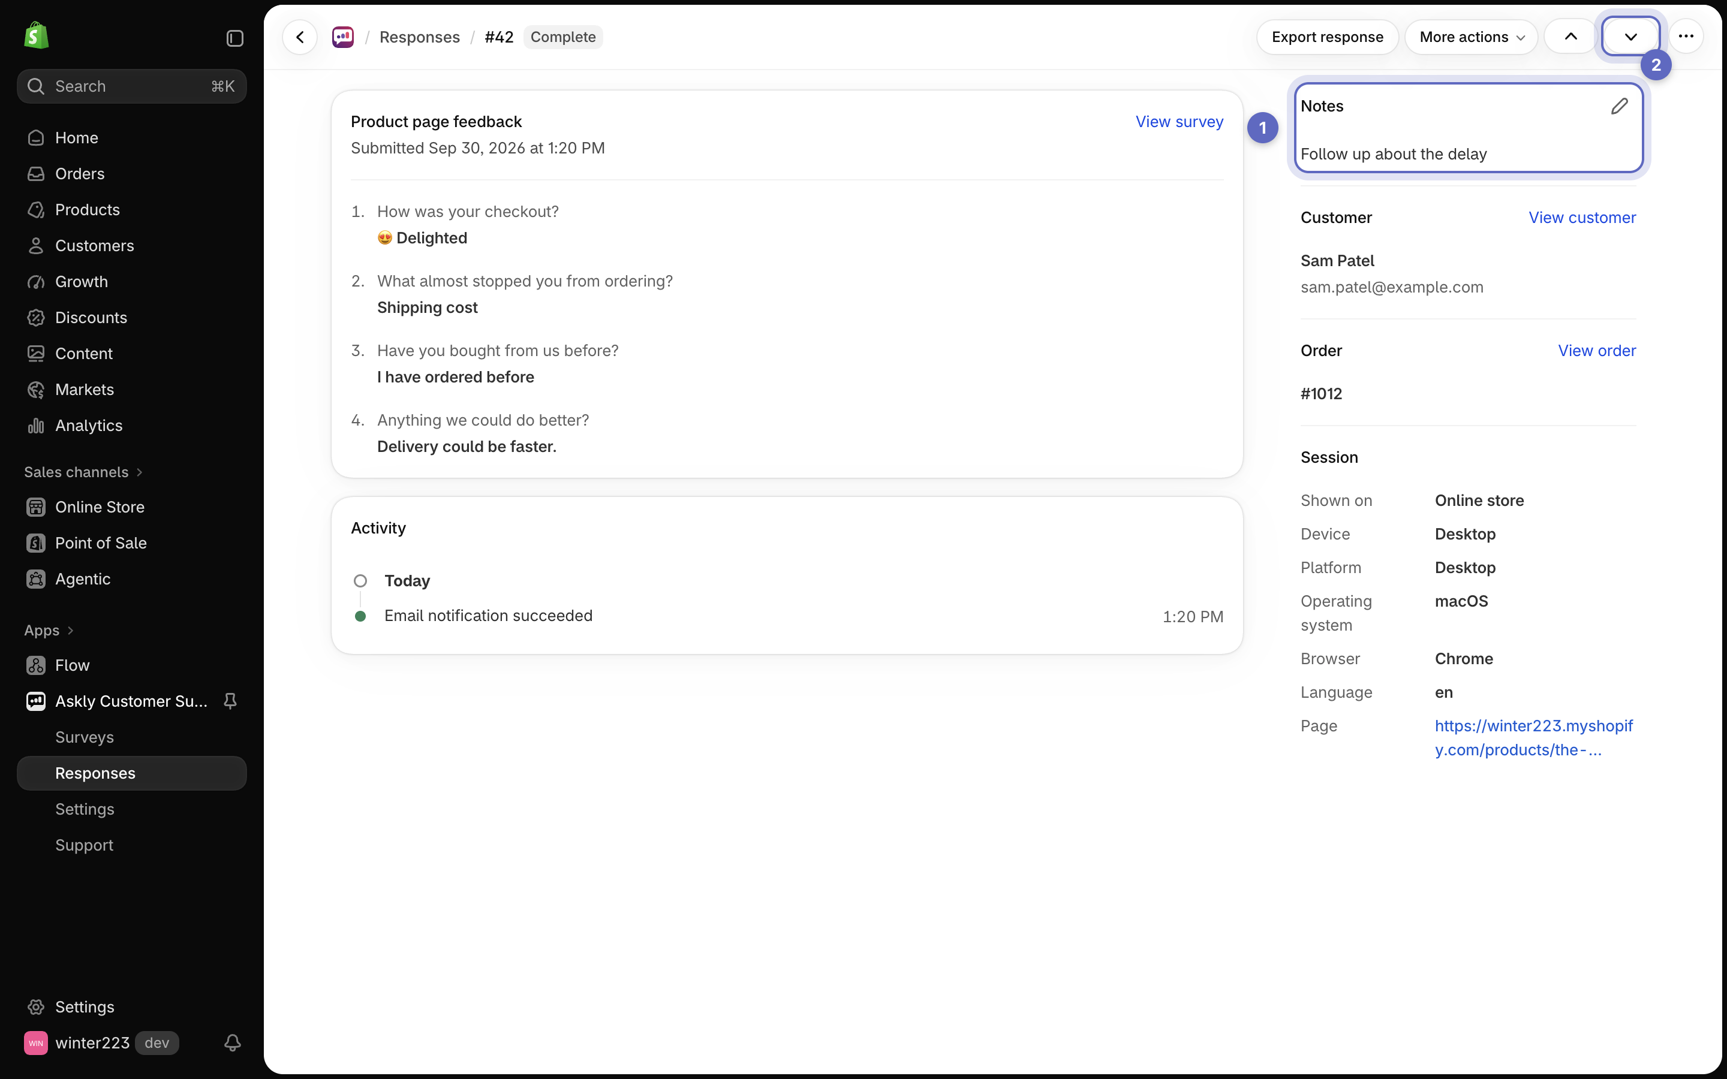Click the notifications bell icon

coord(233,1042)
